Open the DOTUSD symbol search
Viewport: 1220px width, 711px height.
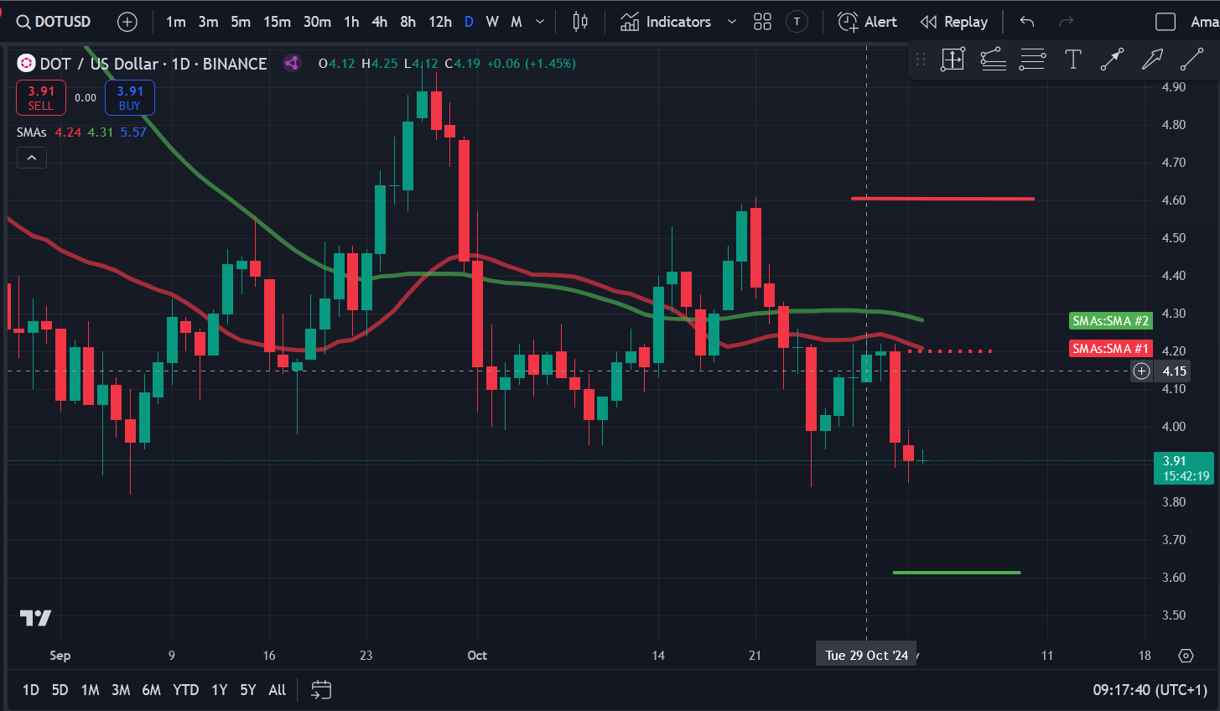click(x=54, y=22)
